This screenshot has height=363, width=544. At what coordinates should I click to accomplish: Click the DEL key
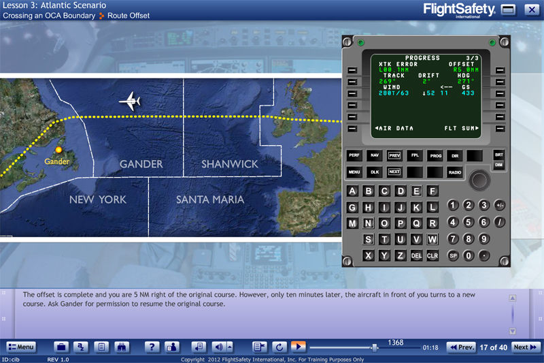tap(416, 255)
